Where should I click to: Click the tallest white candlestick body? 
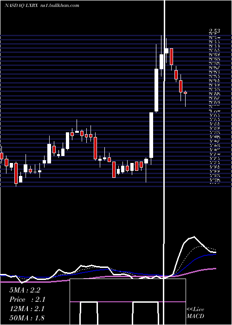(x=151, y=135)
